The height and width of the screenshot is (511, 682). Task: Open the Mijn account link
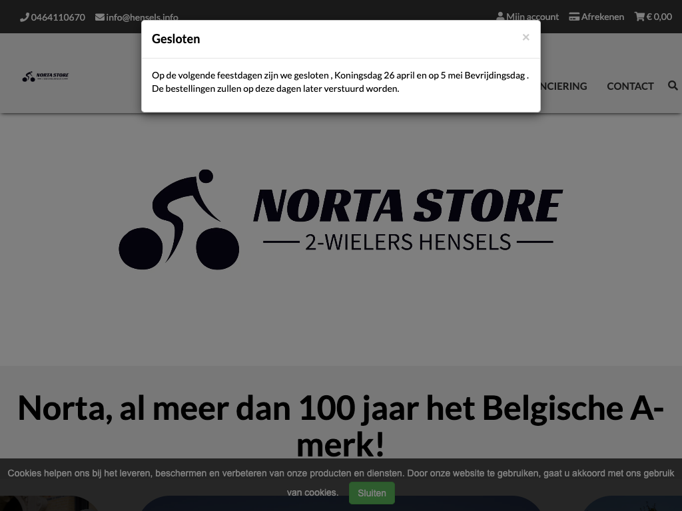click(532, 17)
